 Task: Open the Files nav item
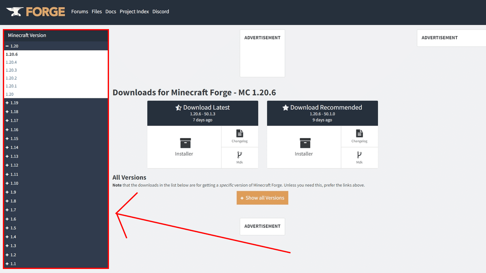click(x=97, y=12)
